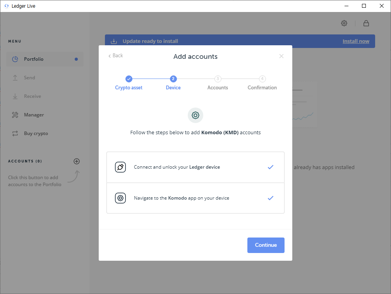
Task: Click 'already has apps installed' text behind dialog
Action: [324, 167]
